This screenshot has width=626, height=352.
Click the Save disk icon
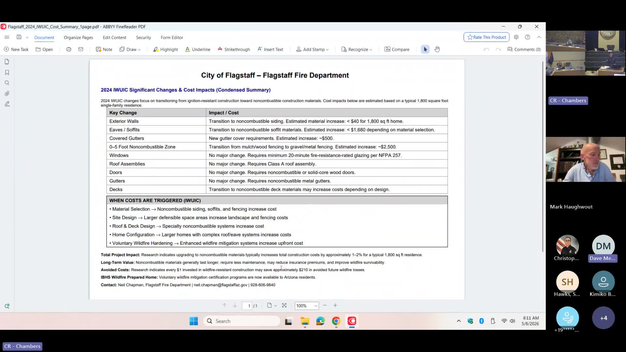(x=19, y=37)
